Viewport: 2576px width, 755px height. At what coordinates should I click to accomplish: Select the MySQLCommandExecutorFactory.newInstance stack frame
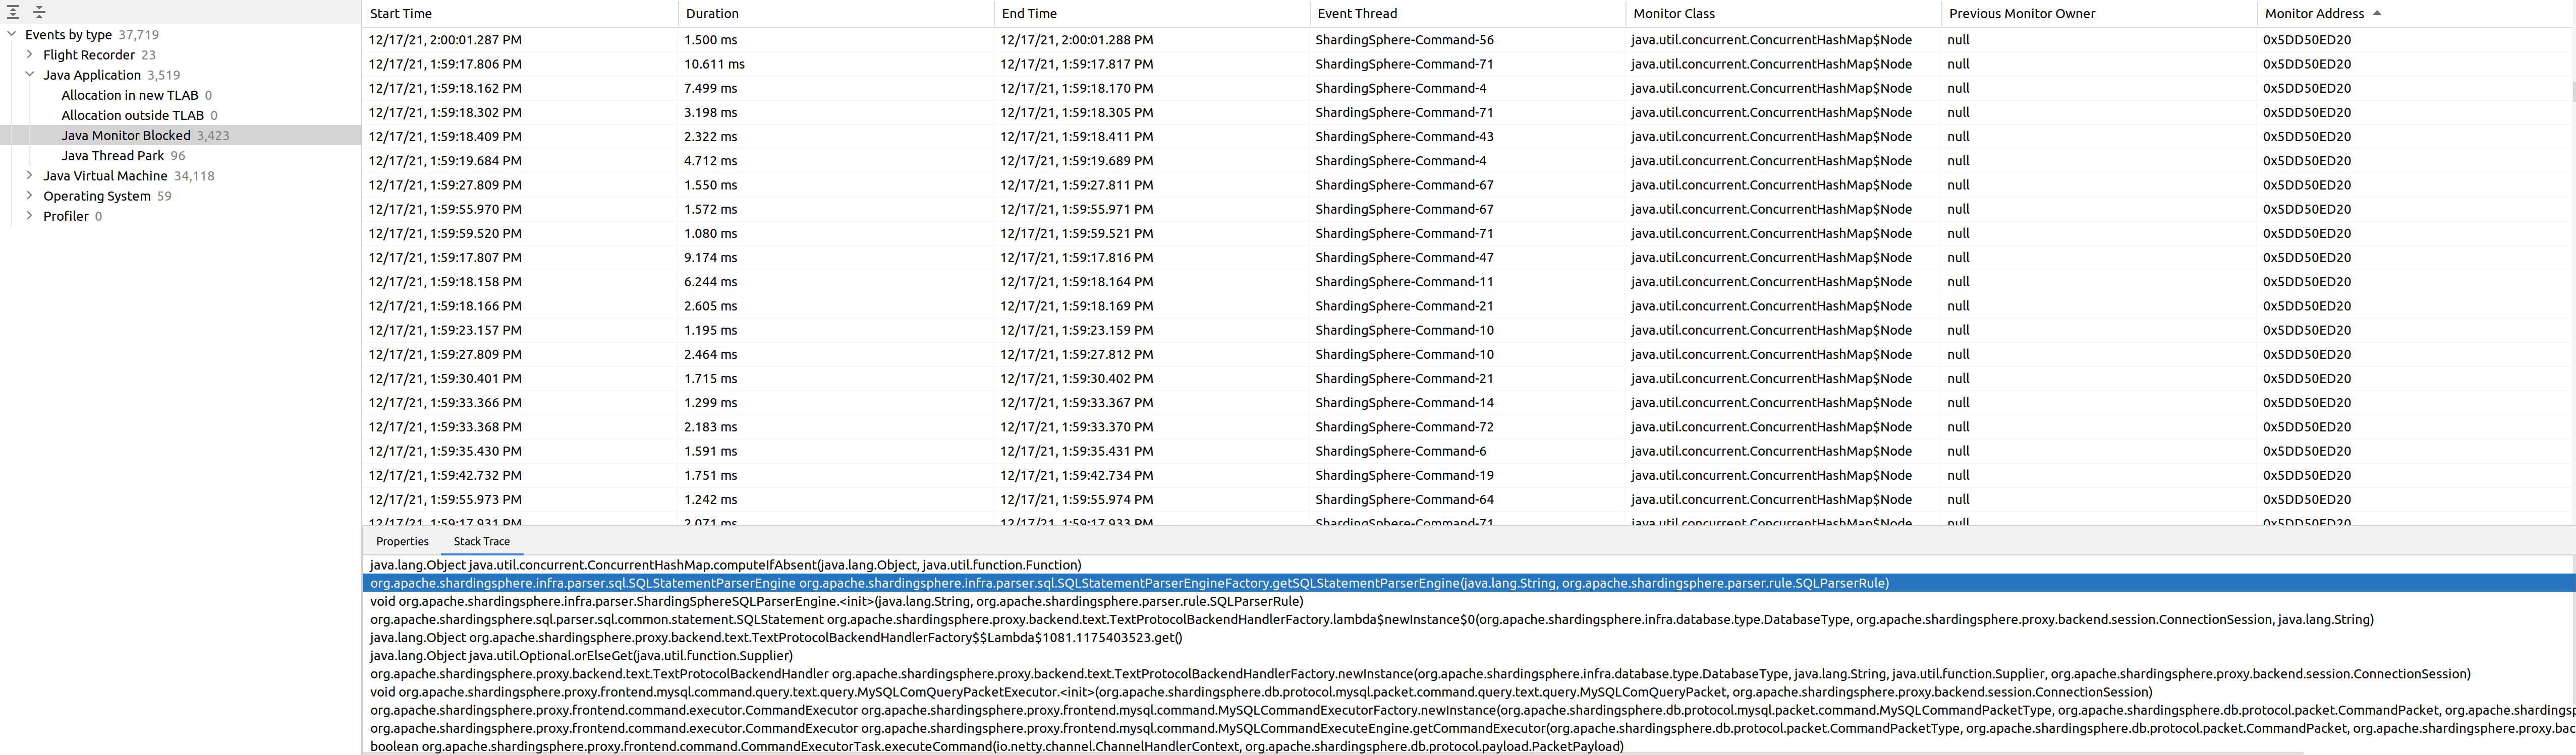tap(1468, 710)
